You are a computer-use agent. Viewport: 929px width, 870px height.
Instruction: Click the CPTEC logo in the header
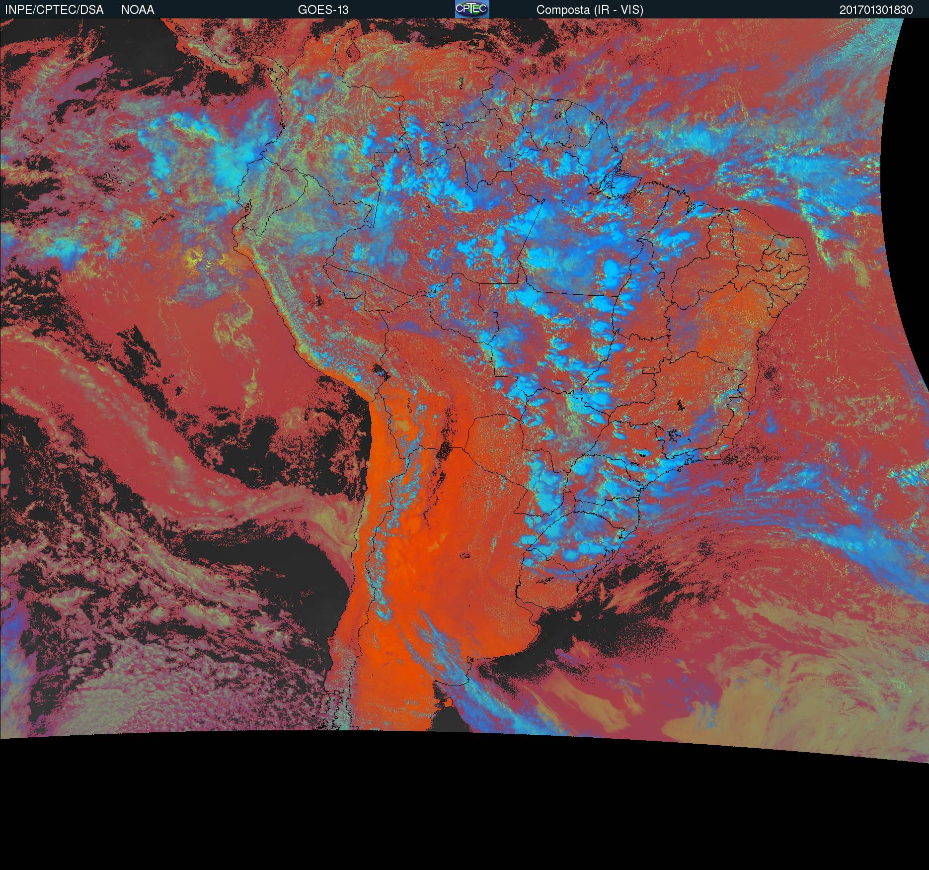coord(472,9)
